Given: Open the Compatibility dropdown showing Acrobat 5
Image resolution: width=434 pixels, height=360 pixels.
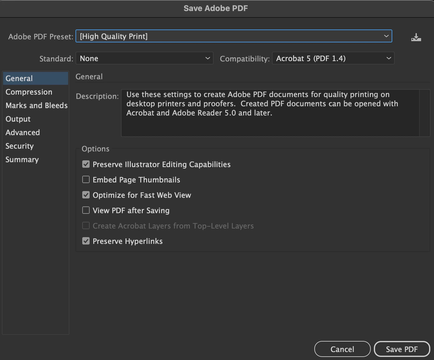Looking at the screenshot, I should point(333,58).
